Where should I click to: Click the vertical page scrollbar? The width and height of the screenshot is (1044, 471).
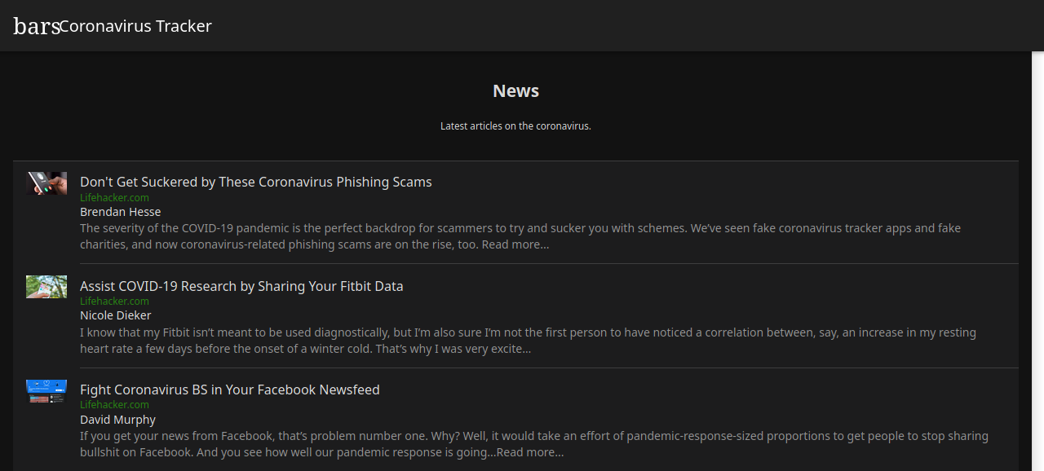coord(1037,261)
